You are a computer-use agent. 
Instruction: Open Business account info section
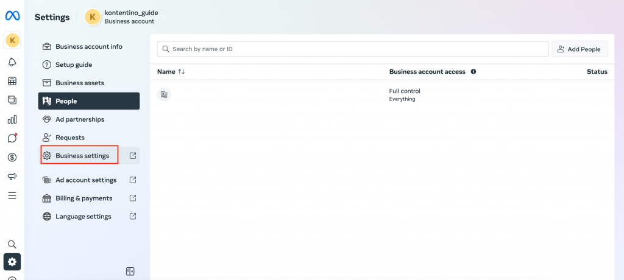coord(88,46)
